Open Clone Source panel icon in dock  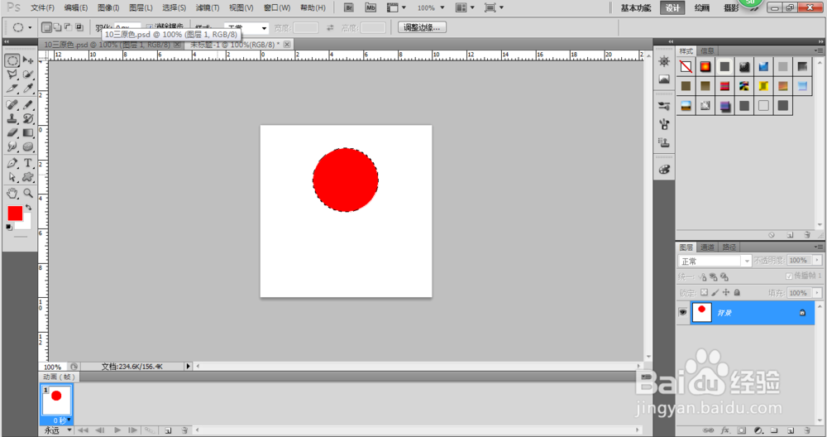[664, 142]
